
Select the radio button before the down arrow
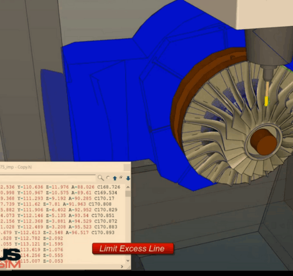point(121,178)
